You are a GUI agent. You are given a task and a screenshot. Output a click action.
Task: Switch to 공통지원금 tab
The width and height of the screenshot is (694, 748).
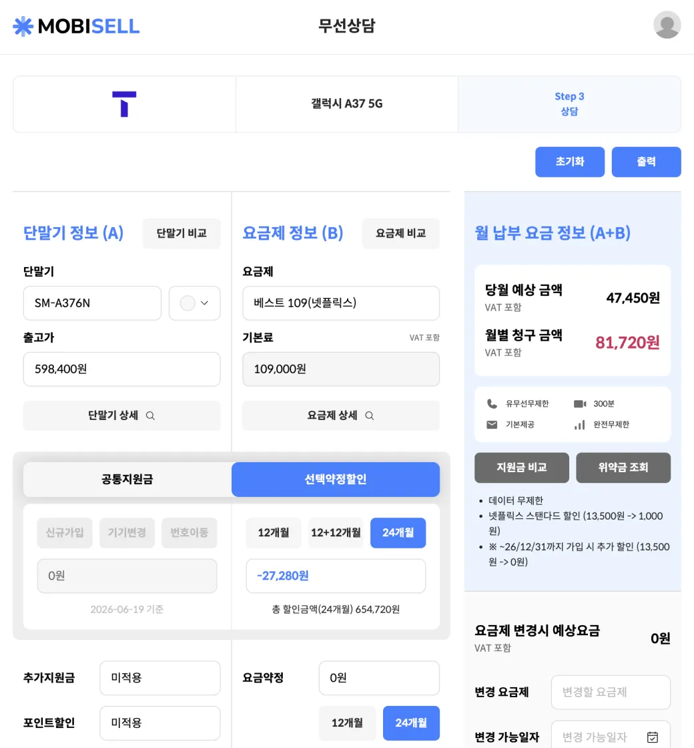[x=127, y=479]
